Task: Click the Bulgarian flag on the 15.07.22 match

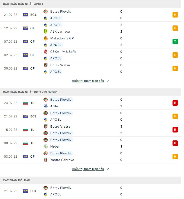Action: (26, 130)
